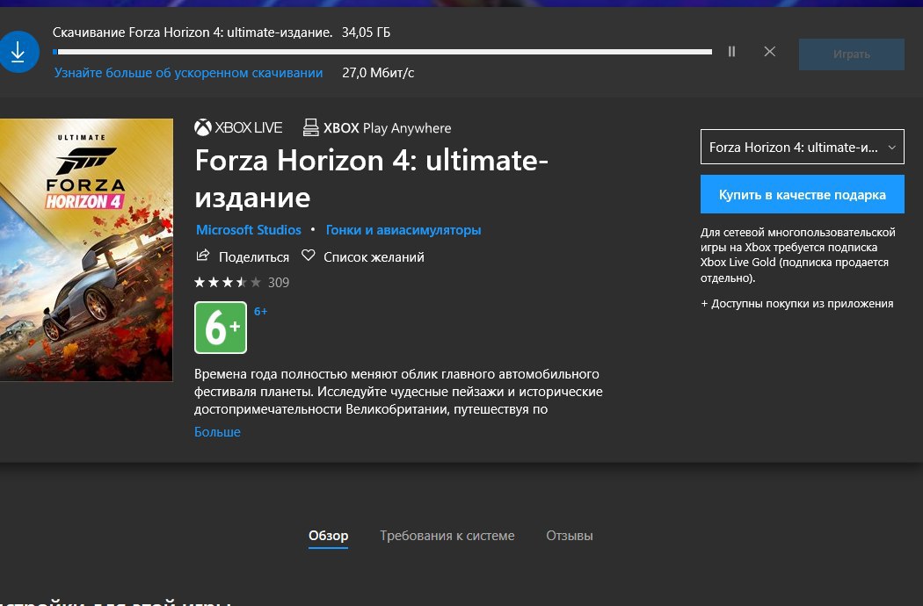This screenshot has height=606, width=923.
Task: Pause the Forza Horizon 4 download
Action: [731, 52]
